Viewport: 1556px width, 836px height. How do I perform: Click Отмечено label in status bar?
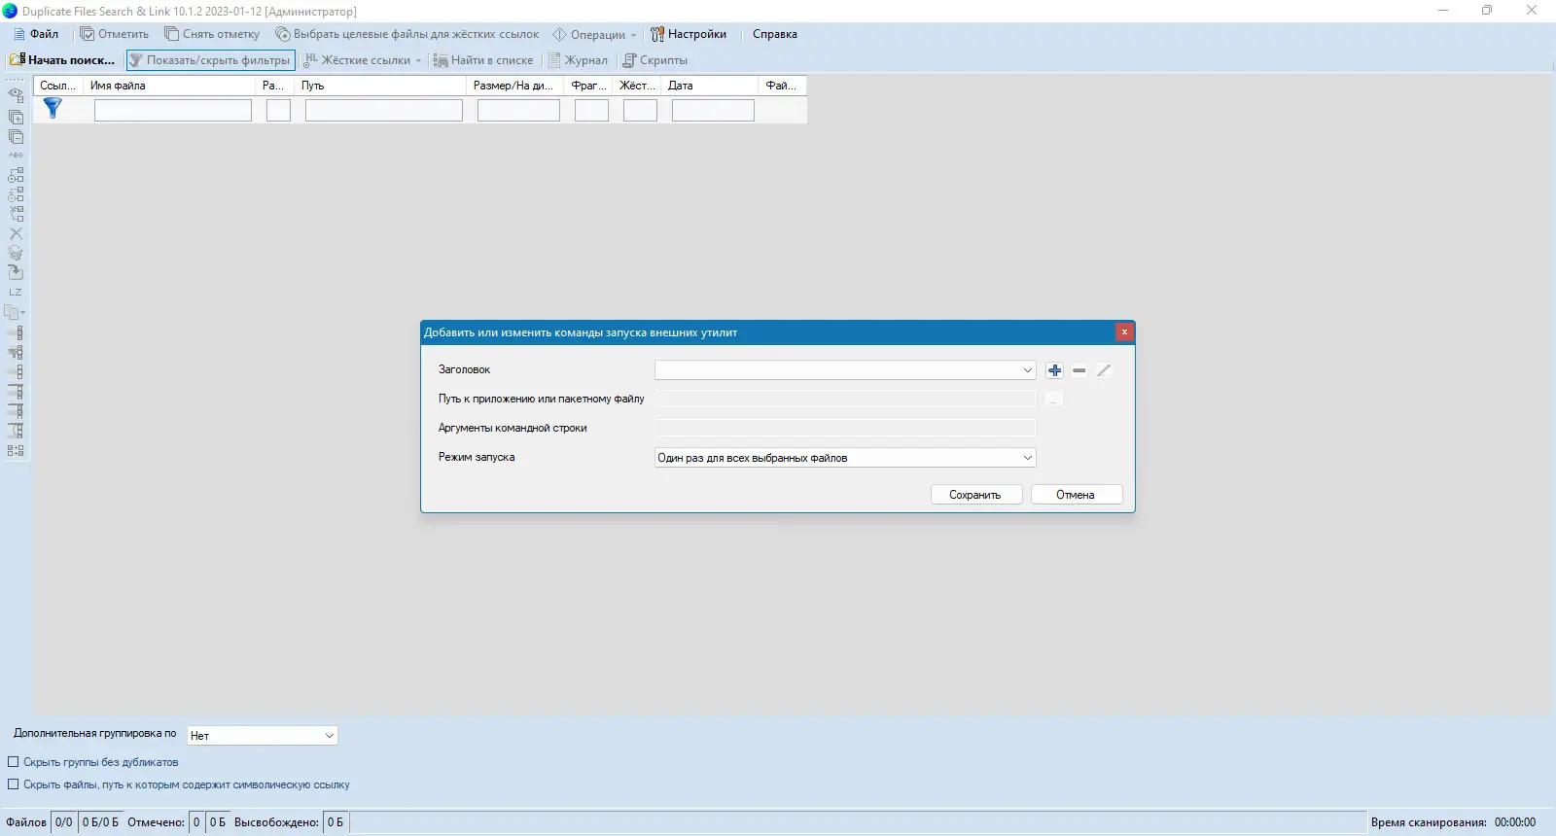click(156, 822)
